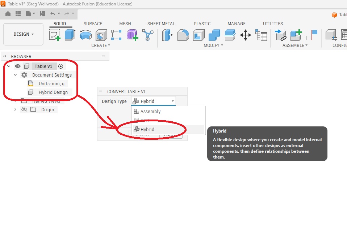The height and width of the screenshot is (251, 347).
Task: Open the DESIGN workspace dropdown
Action: (23, 34)
